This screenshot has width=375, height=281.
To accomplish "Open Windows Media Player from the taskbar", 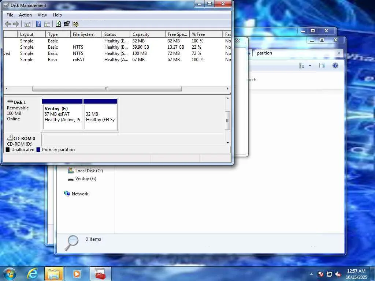I will (x=77, y=274).
